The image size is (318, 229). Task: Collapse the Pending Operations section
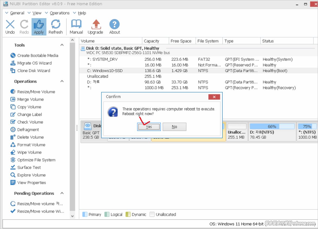tap(62, 193)
